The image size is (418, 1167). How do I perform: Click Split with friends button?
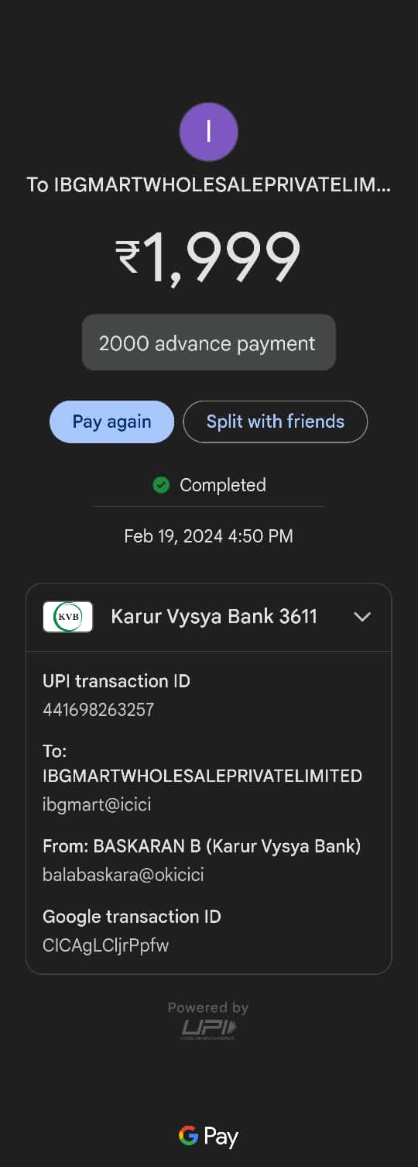tap(275, 422)
